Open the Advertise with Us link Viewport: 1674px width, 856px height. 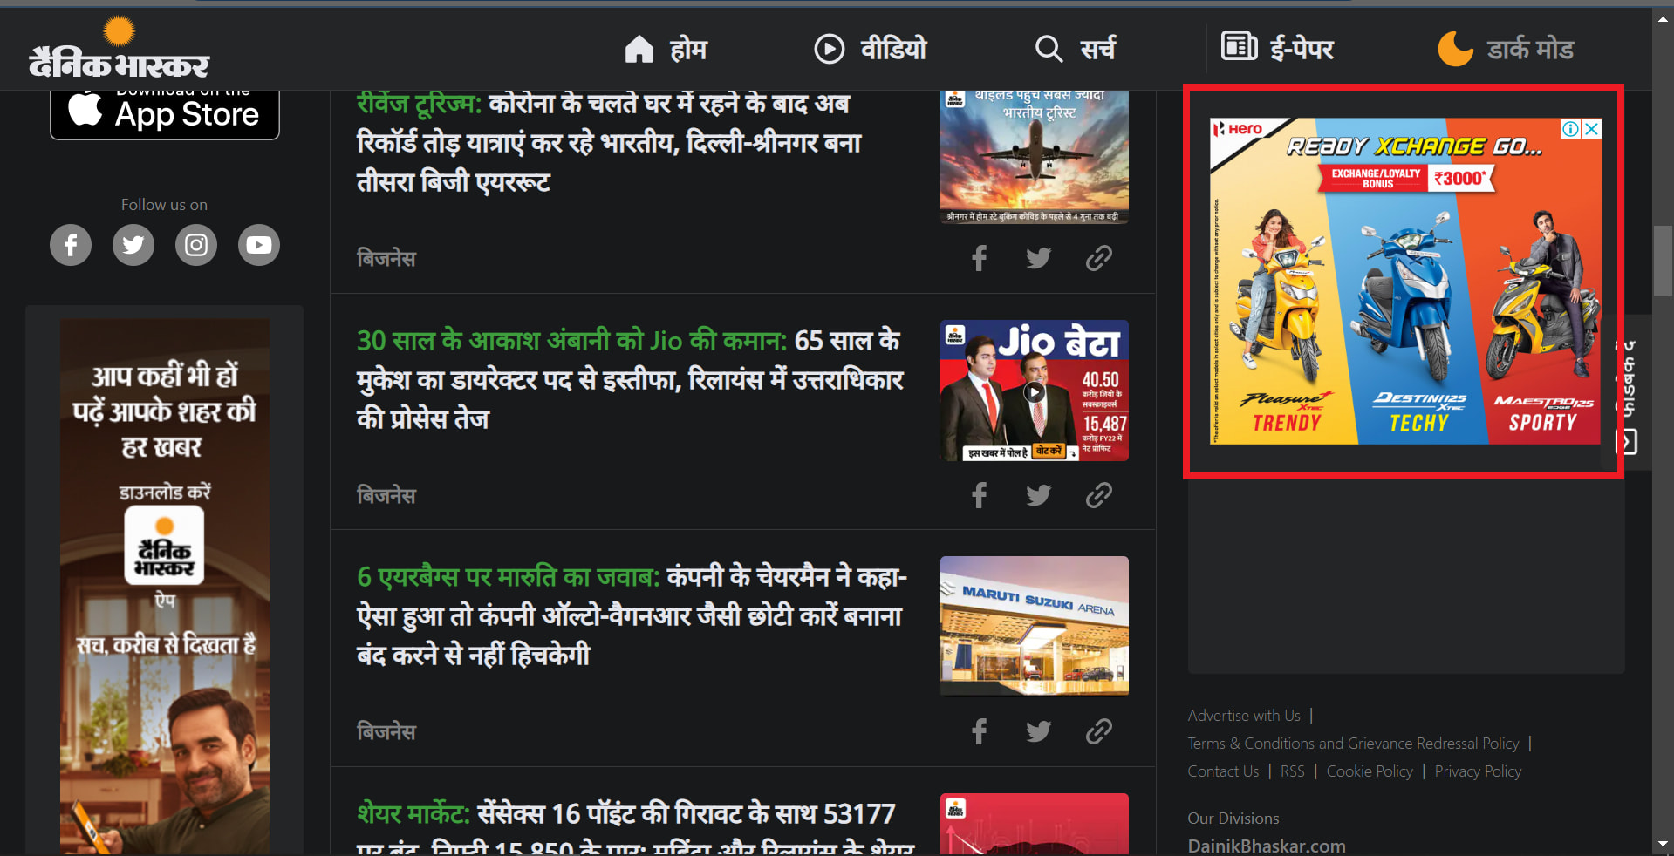[1243, 715]
